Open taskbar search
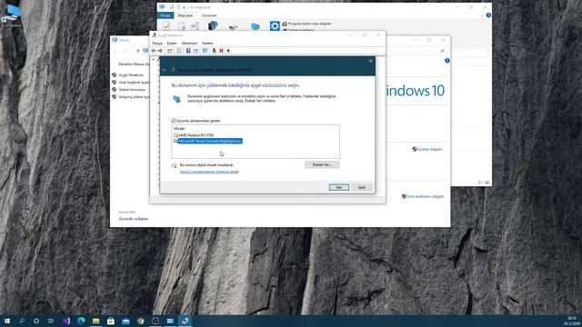582x327 pixels. tap(22, 321)
